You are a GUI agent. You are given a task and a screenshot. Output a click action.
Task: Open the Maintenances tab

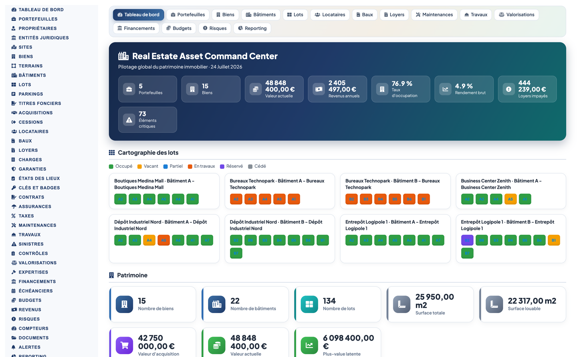click(434, 15)
